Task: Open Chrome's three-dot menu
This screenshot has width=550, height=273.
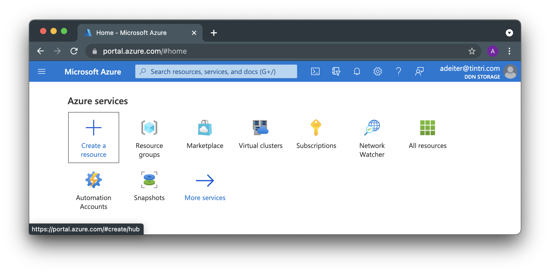Action: point(509,51)
